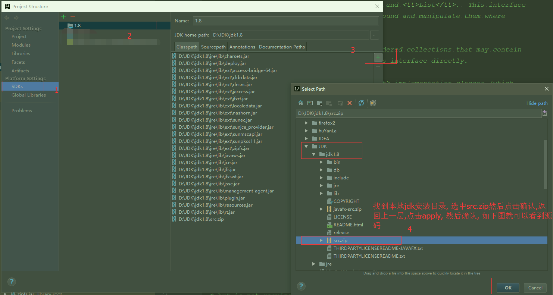
Task: Open Facets settings
Action: (18, 62)
